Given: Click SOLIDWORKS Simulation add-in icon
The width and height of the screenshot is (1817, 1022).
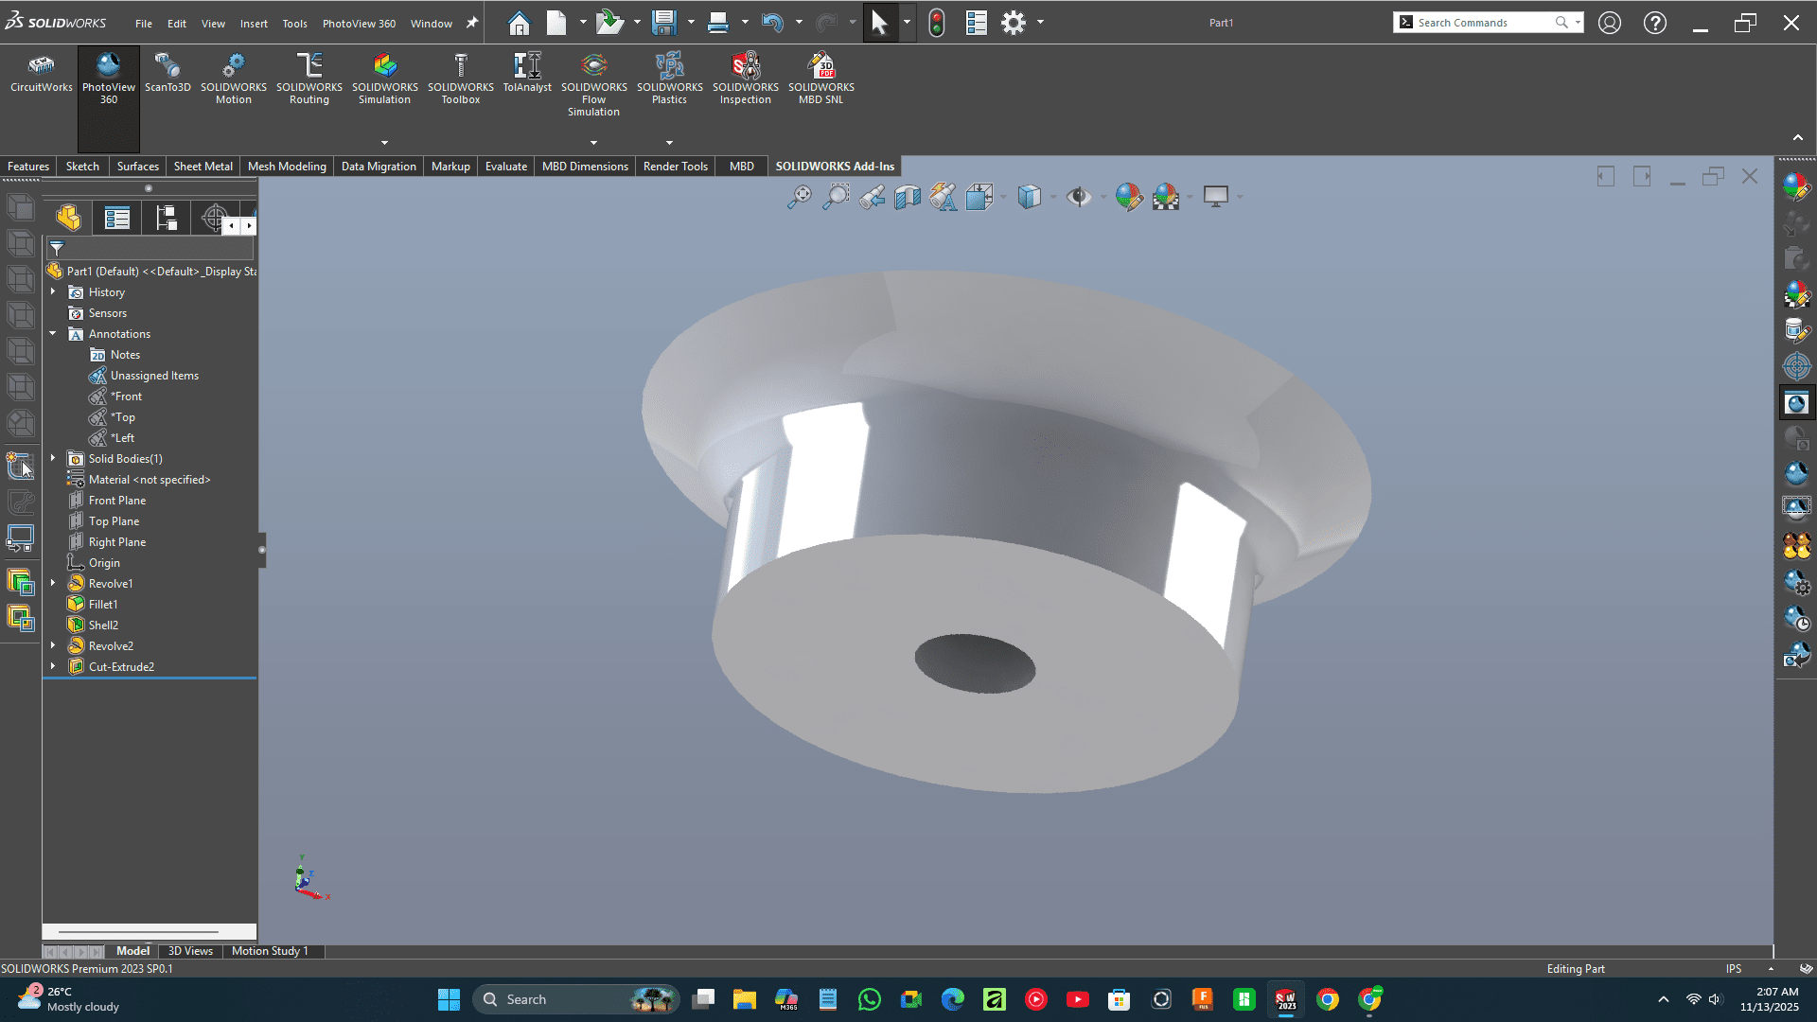Looking at the screenshot, I should (384, 78).
